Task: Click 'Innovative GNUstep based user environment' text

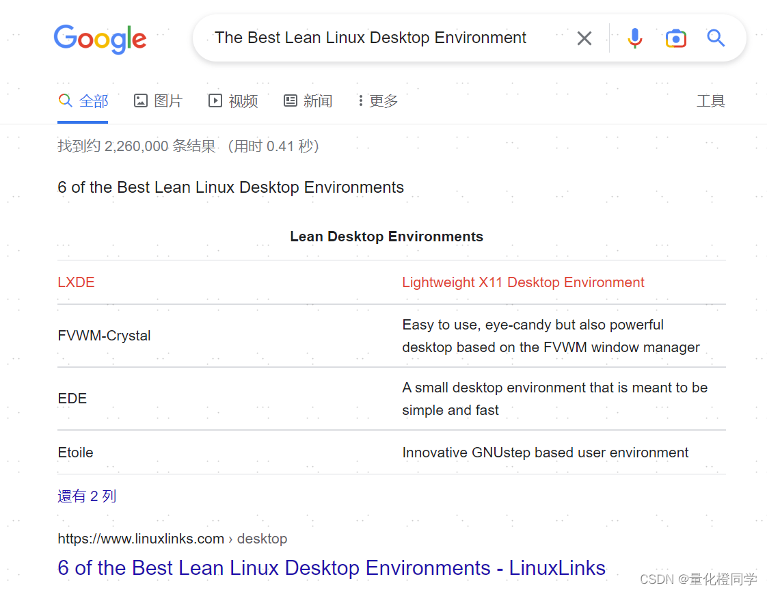Action: tap(545, 453)
